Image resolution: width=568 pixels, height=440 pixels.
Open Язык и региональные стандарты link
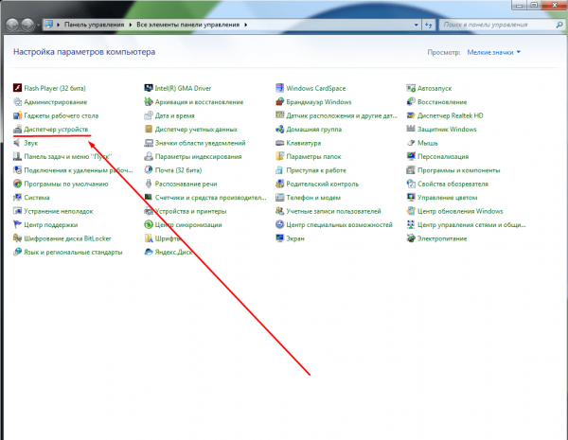[x=73, y=252]
